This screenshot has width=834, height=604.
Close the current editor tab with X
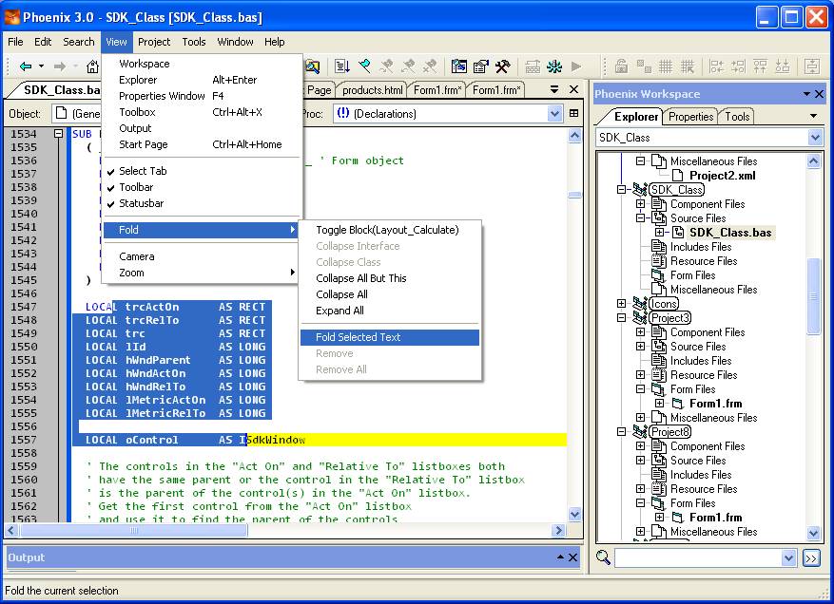coord(573,89)
